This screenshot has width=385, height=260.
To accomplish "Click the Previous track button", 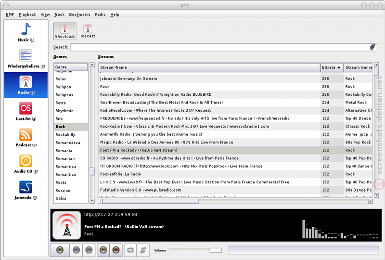I will (77, 250).
